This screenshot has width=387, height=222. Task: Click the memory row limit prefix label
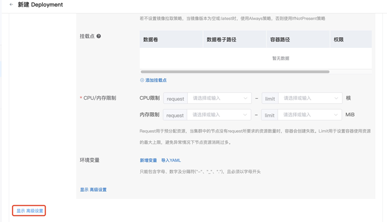pos(270,115)
